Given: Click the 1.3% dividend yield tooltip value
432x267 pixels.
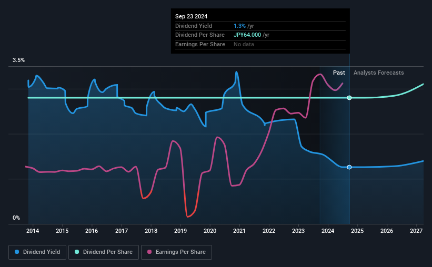Looking at the screenshot, I should [x=239, y=26].
